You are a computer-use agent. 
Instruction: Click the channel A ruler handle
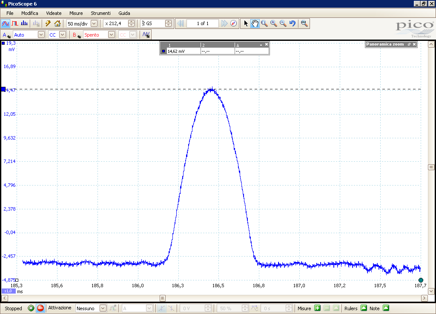click(3, 89)
